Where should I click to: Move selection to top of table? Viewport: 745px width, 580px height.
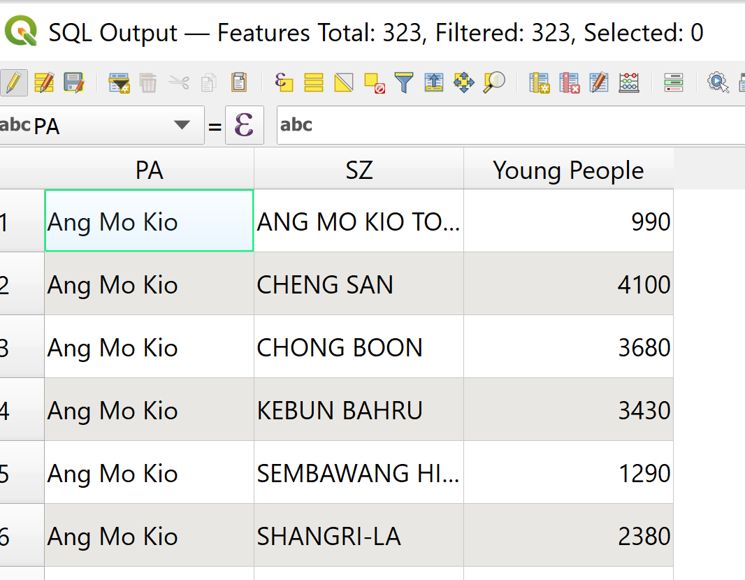[x=434, y=83]
